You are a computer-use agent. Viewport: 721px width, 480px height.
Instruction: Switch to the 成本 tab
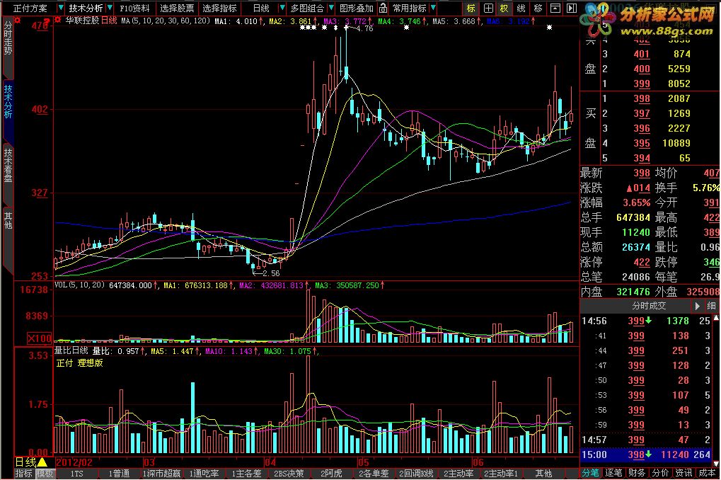point(707,473)
